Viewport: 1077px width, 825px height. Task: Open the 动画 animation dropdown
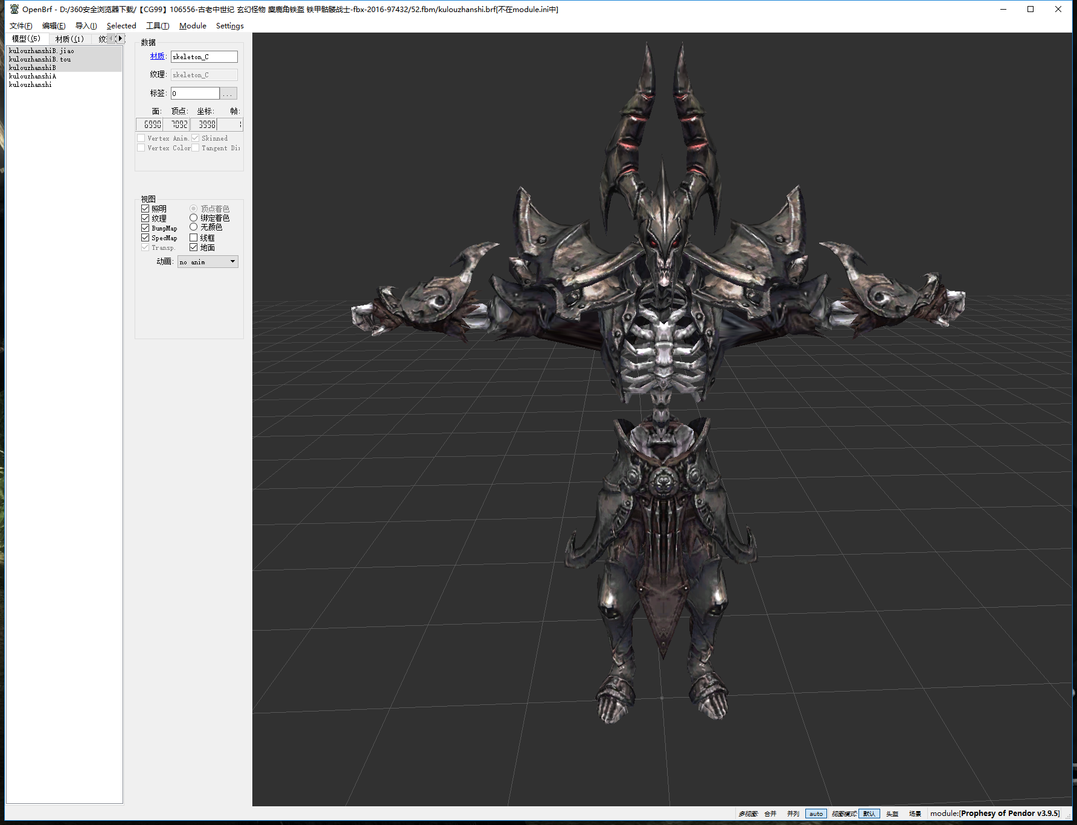point(208,262)
